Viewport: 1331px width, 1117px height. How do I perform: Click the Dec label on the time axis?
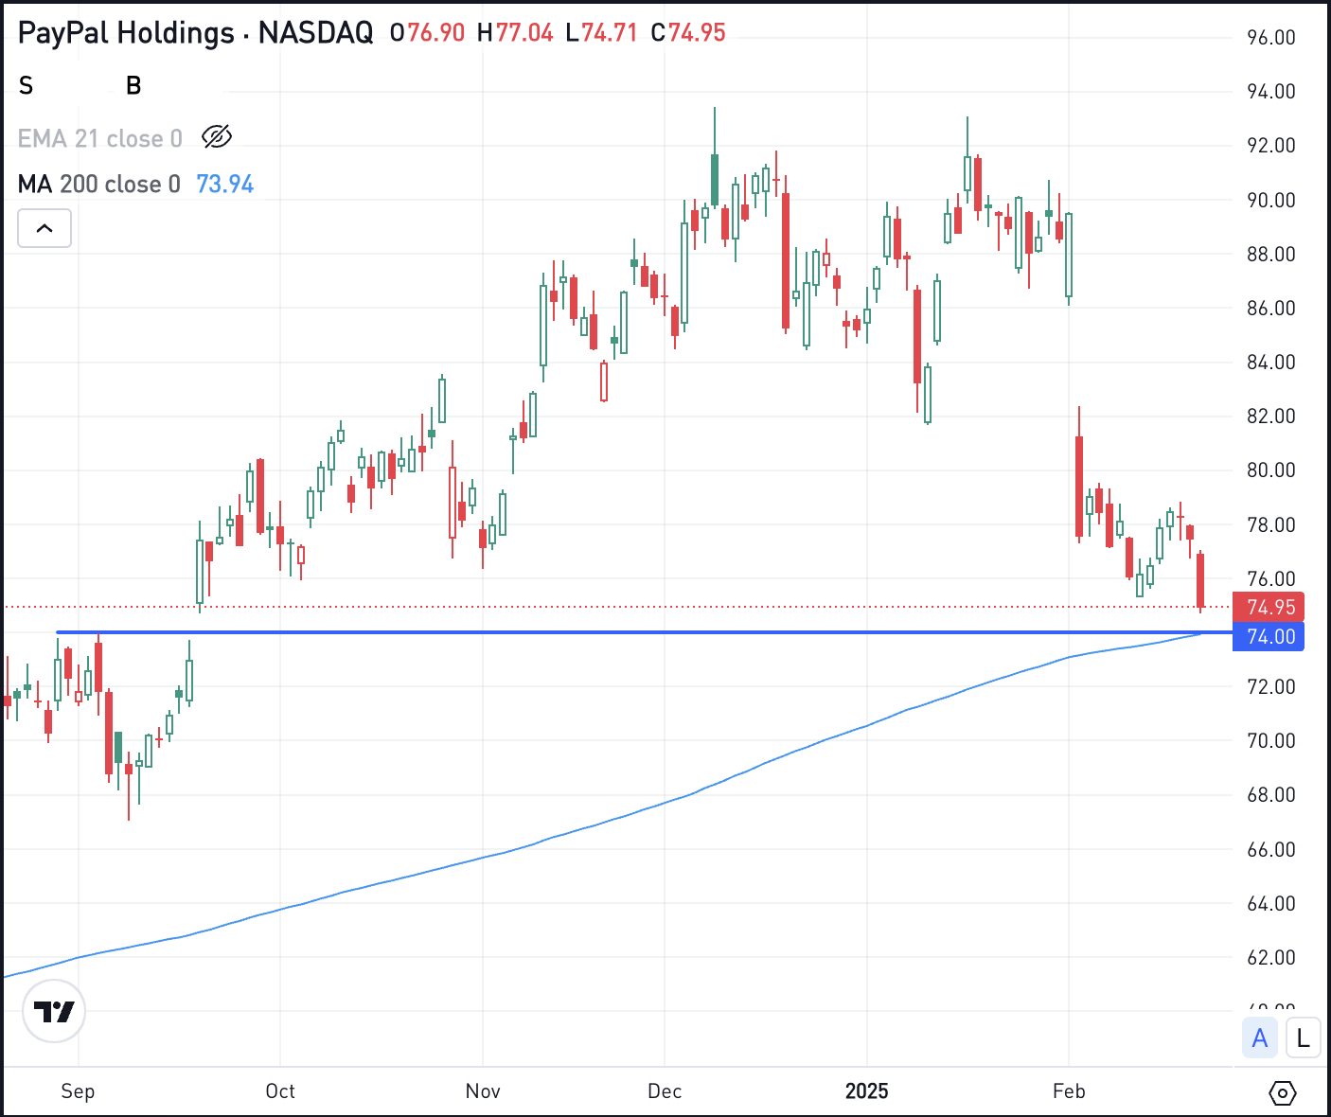click(665, 1091)
